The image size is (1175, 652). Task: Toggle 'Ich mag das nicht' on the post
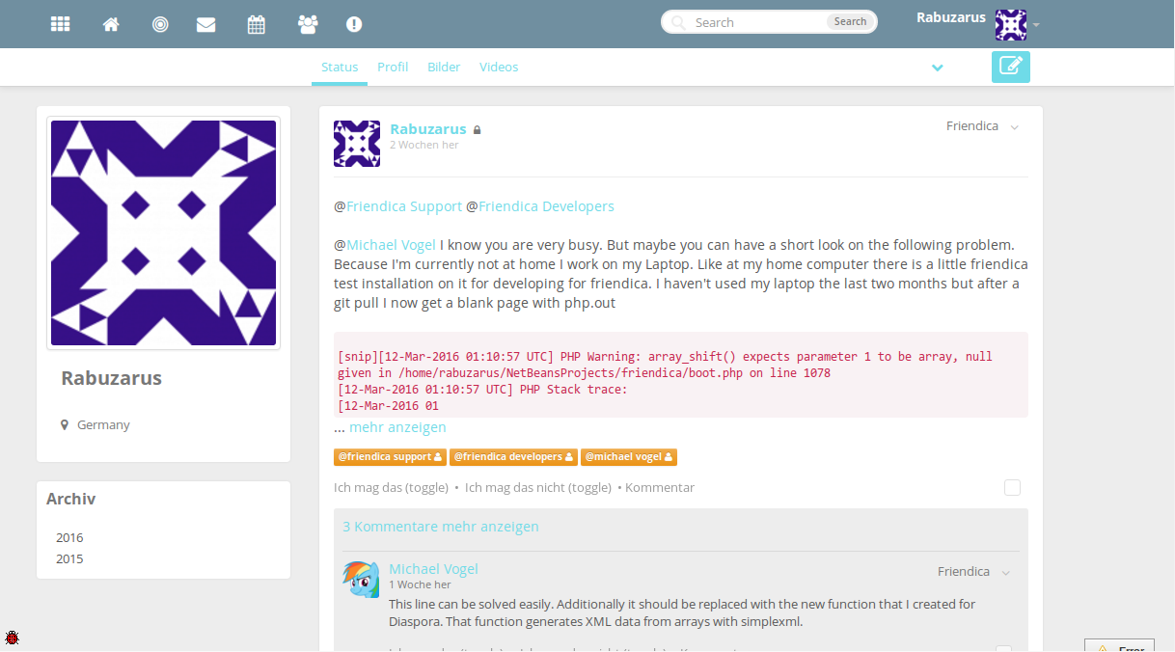[x=537, y=488]
